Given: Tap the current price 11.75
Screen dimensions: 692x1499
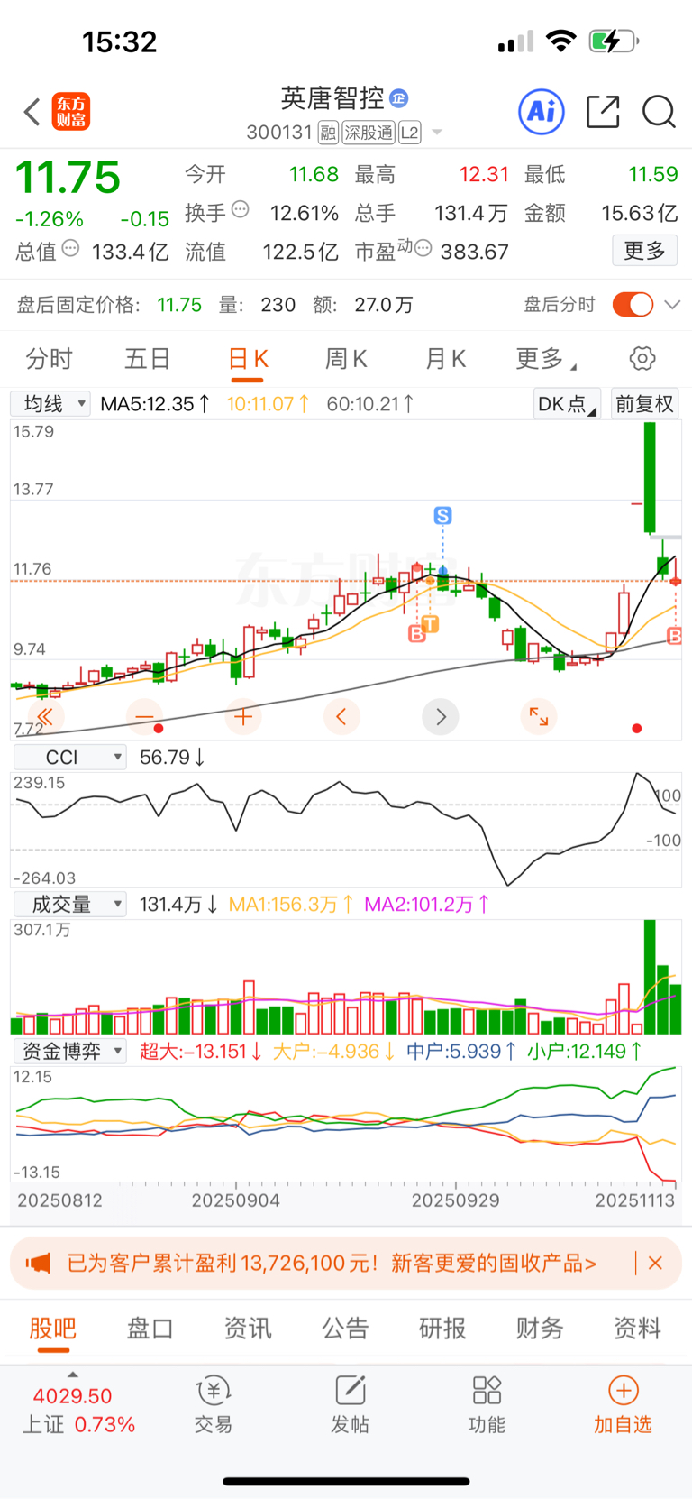Looking at the screenshot, I should click(68, 178).
